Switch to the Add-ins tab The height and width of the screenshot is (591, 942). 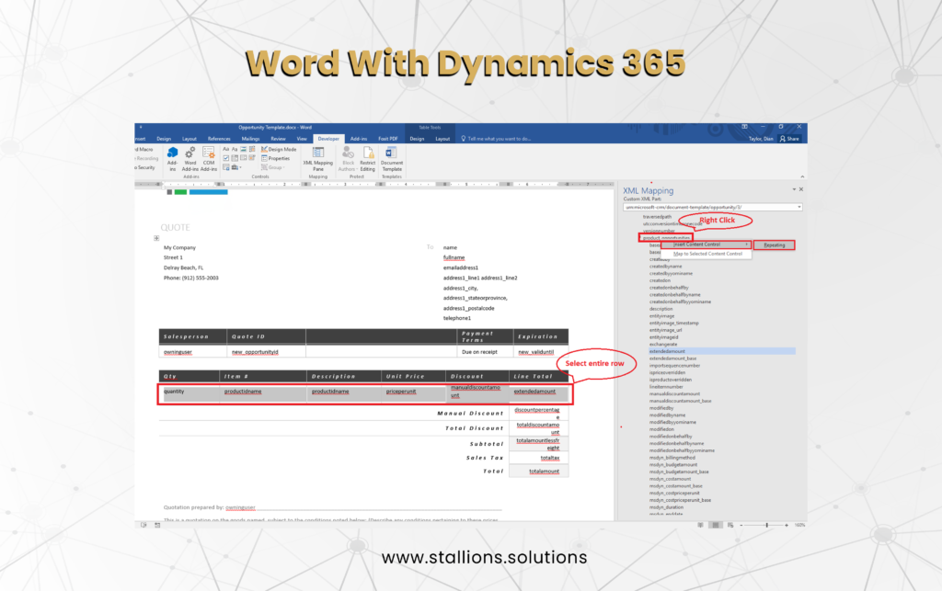[359, 139]
